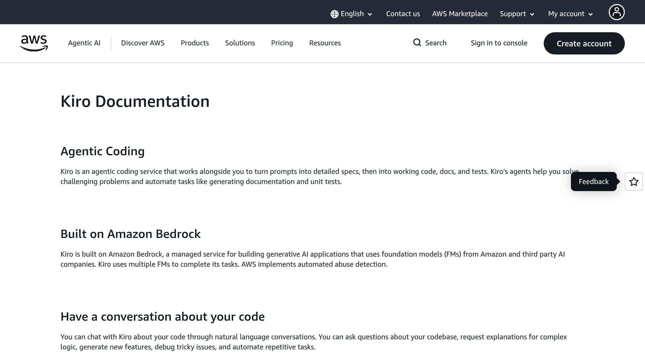
Task: Open Discover AWS navigation item
Action: [x=143, y=43]
